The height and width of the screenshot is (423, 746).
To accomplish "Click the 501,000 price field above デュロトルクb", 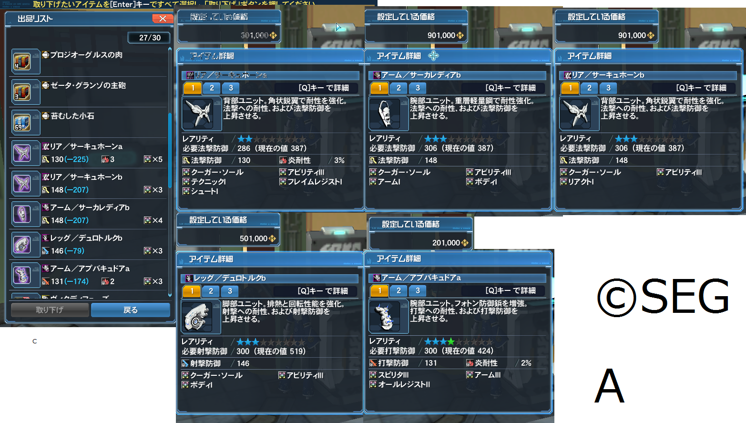I will tap(228, 238).
